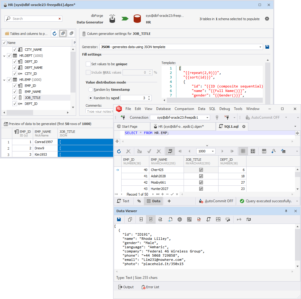301x299 pixels.
Task: Uncheck the EMP_NAME column checkbox
Action: (x=15, y=92)
